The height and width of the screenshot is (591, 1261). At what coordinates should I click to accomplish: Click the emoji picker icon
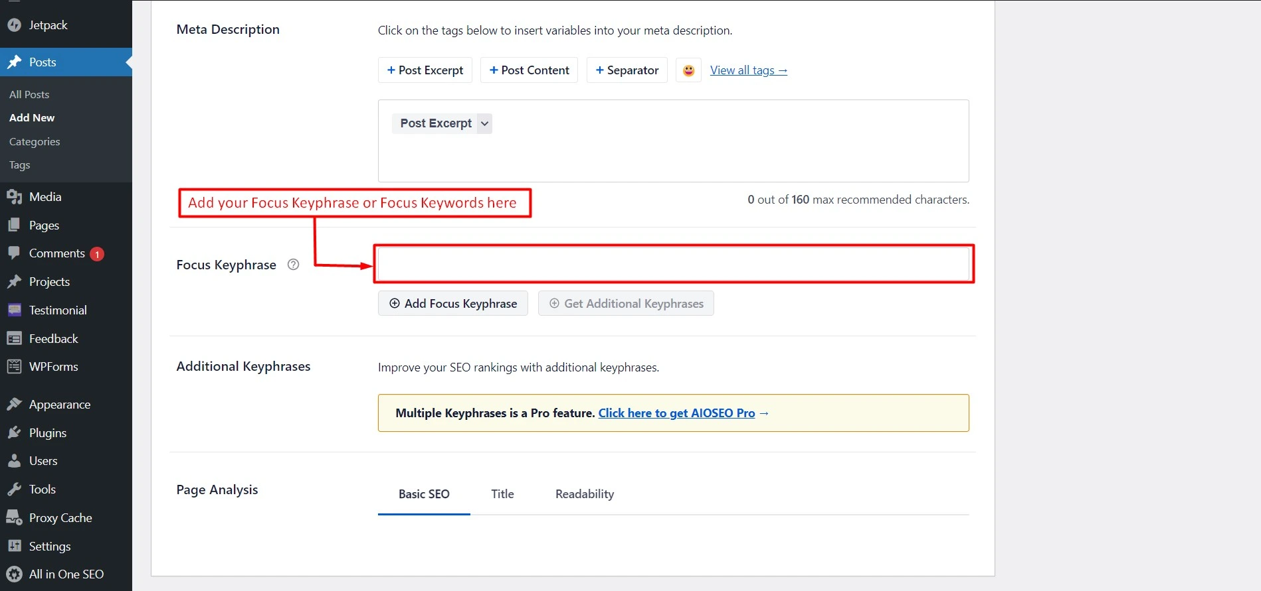pos(688,70)
